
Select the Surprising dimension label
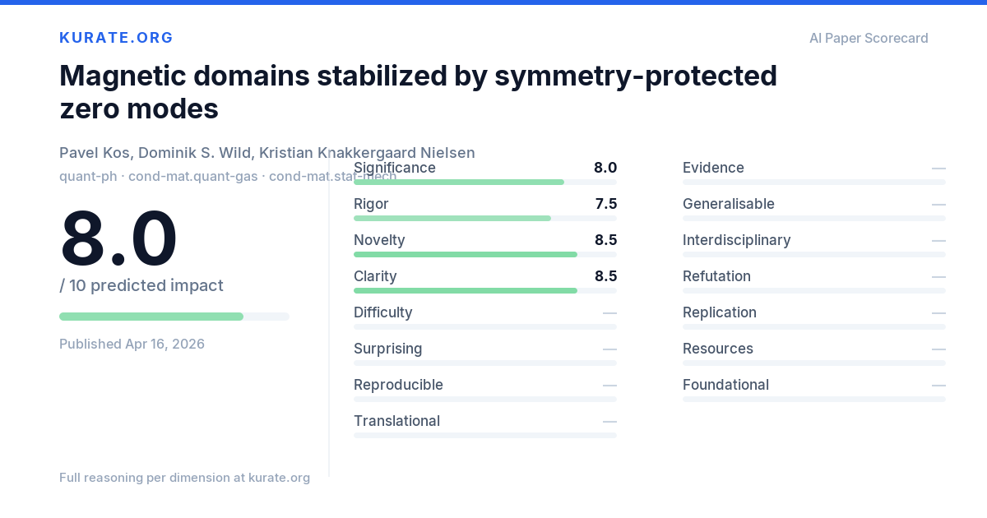click(387, 349)
